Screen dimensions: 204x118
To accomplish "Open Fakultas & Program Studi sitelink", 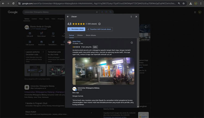I will pyautogui.click(x=36, y=103).
